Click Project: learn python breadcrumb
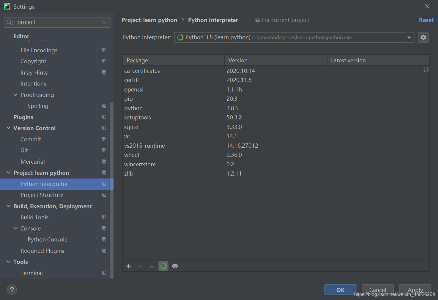This screenshot has width=438, height=300. pos(149,20)
